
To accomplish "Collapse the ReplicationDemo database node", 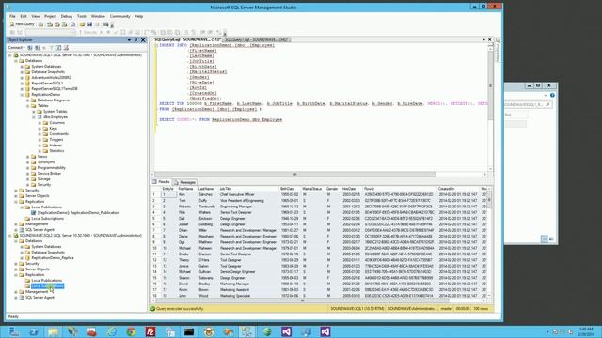I will click(22, 94).
